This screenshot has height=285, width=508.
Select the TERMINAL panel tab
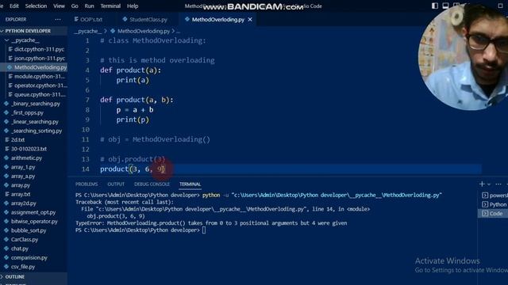tap(190, 184)
